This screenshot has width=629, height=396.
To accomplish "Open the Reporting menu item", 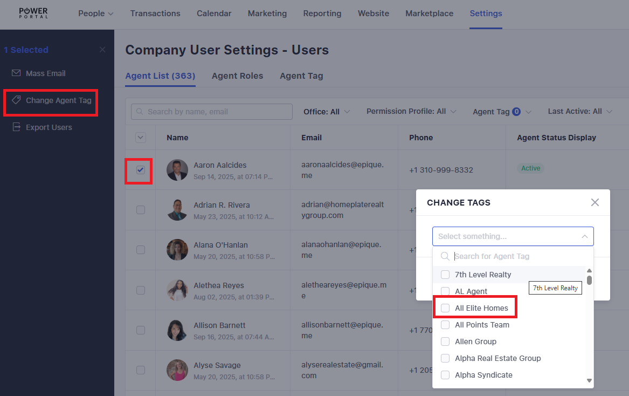I will coord(322,13).
